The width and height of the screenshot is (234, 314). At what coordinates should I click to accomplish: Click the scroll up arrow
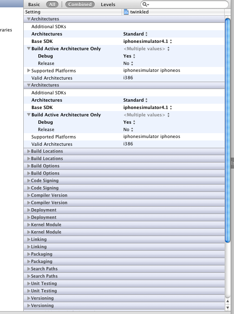(227, 301)
